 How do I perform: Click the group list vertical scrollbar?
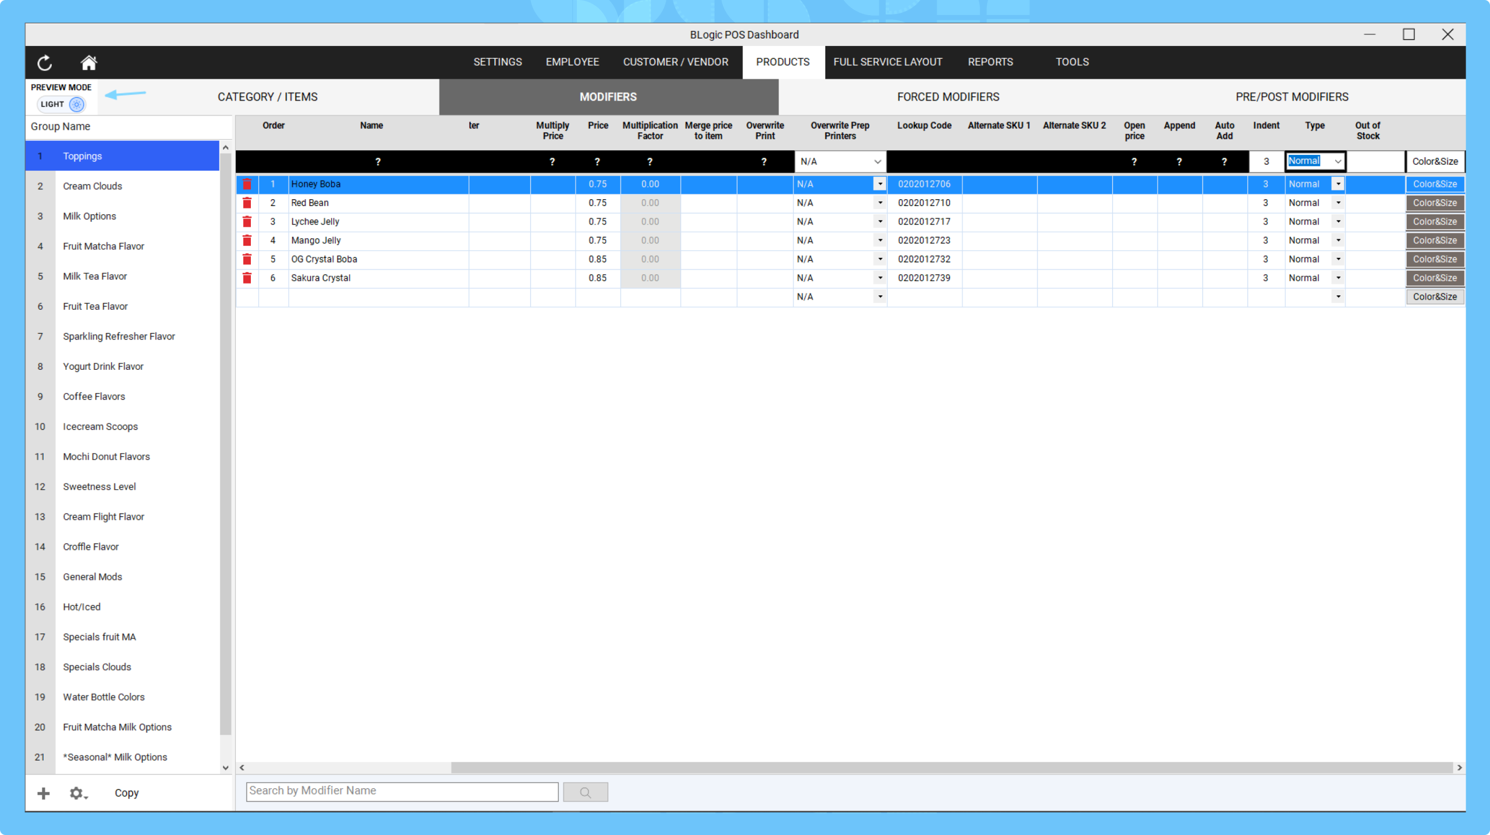click(226, 444)
